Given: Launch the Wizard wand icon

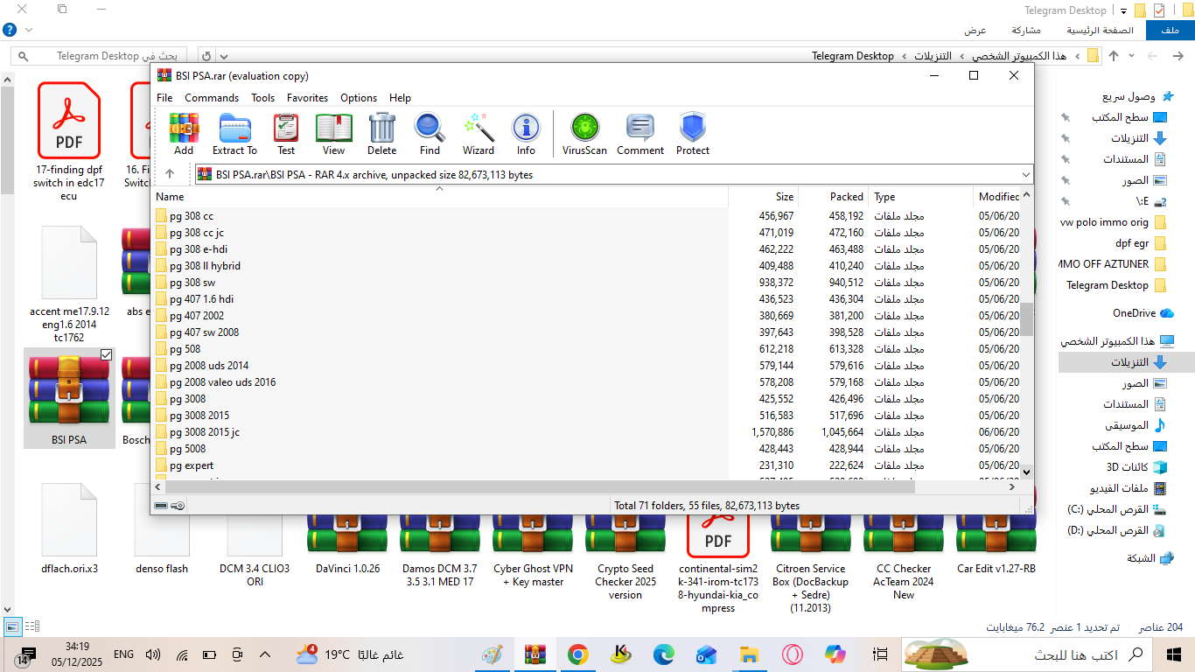Looking at the screenshot, I should [x=479, y=134].
